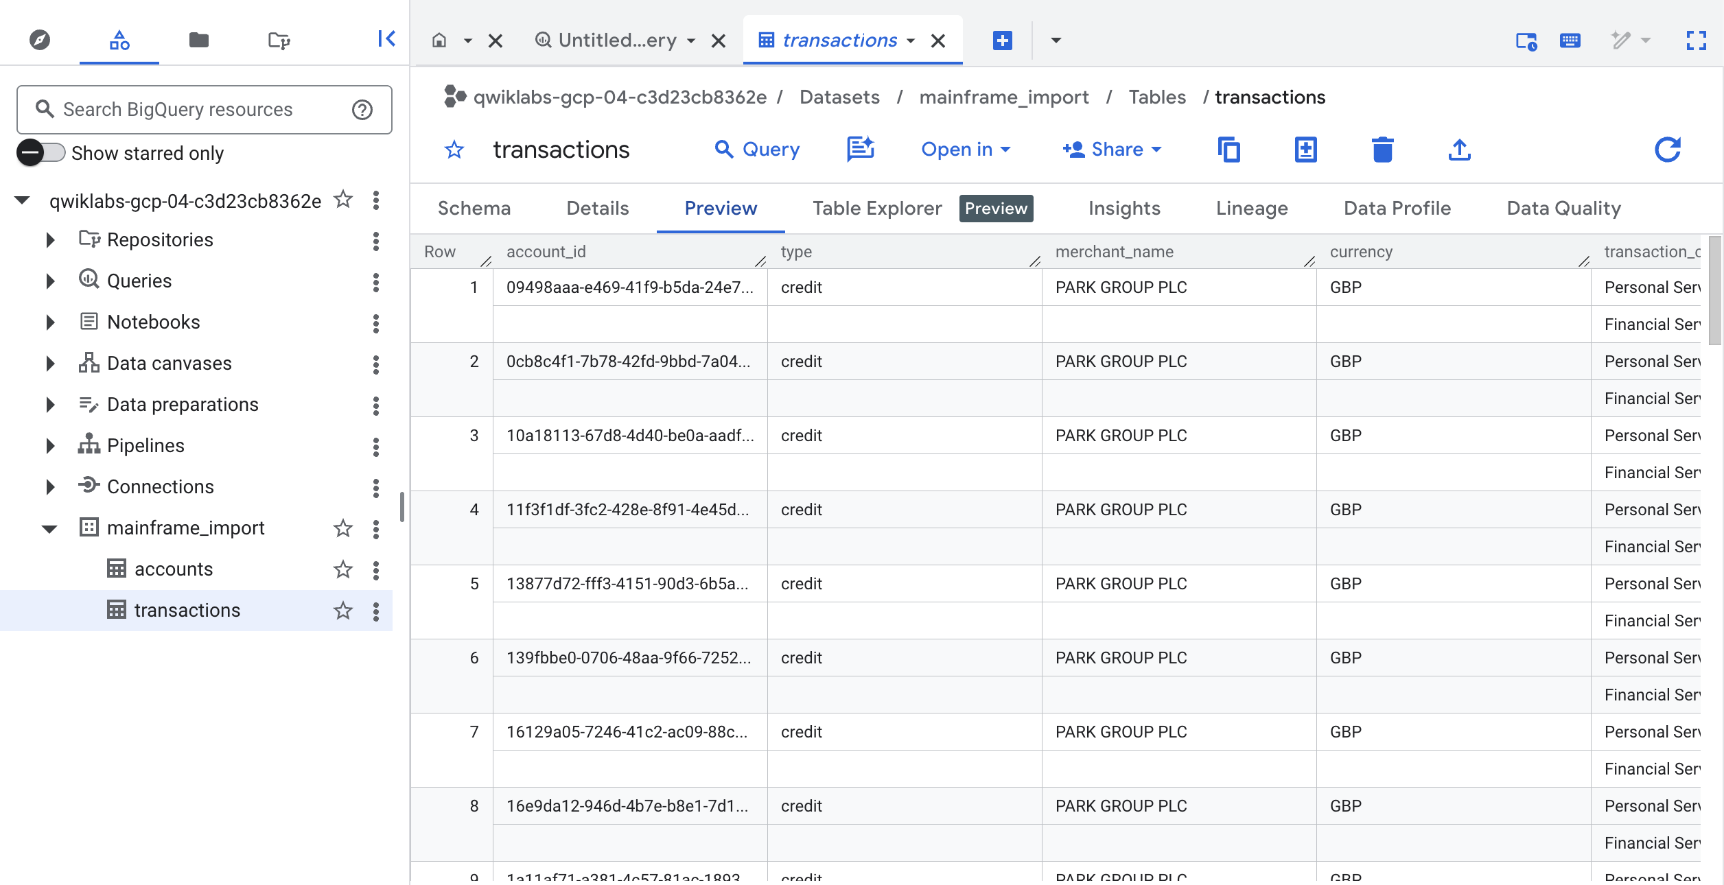Star the transactions table

tap(343, 610)
